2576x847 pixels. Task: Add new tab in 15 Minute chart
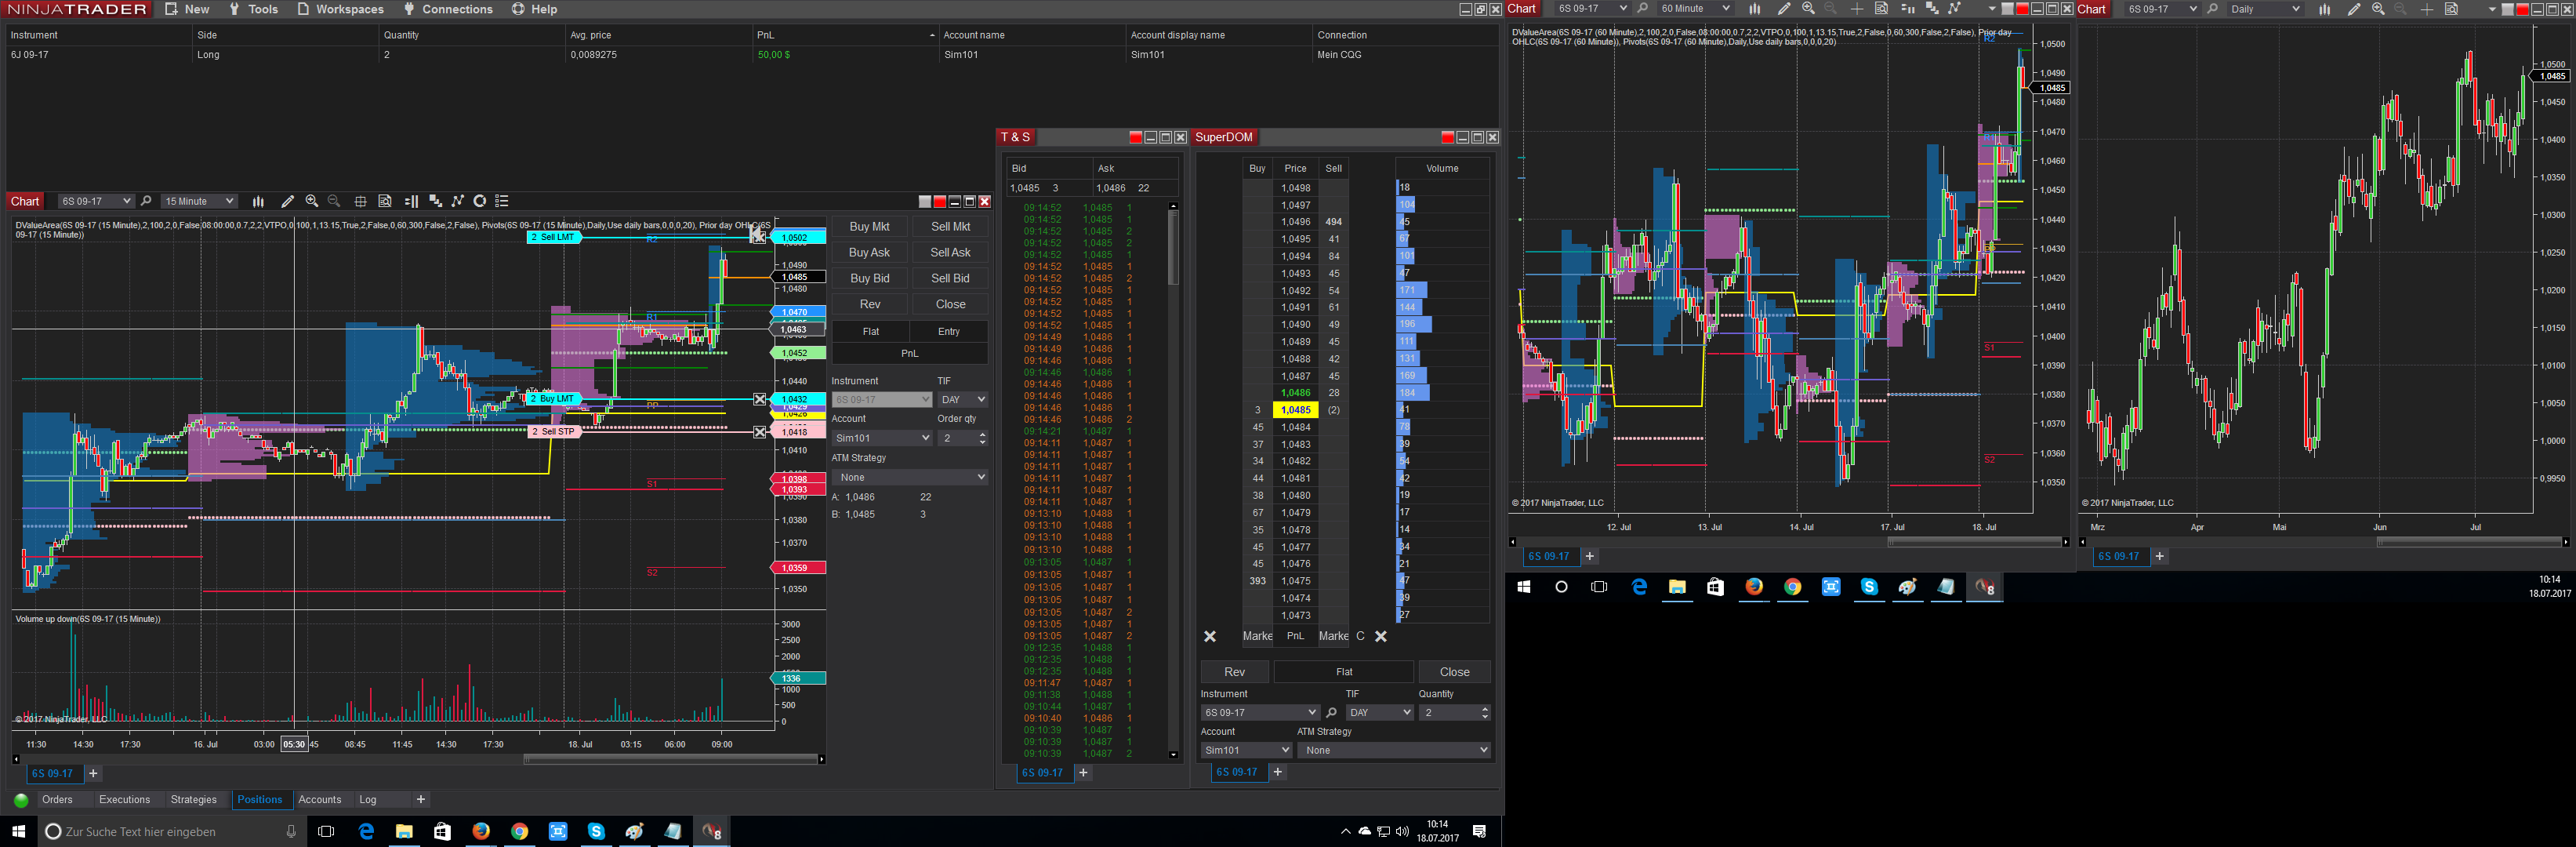point(93,774)
